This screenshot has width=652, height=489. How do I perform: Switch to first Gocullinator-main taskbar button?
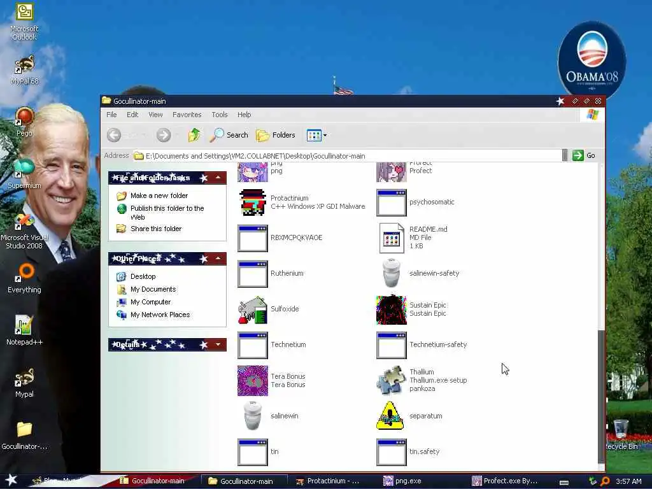[157, 481]
